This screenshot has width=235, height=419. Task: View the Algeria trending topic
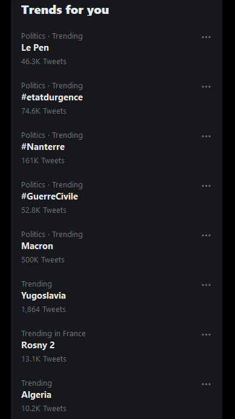point(36,395)
